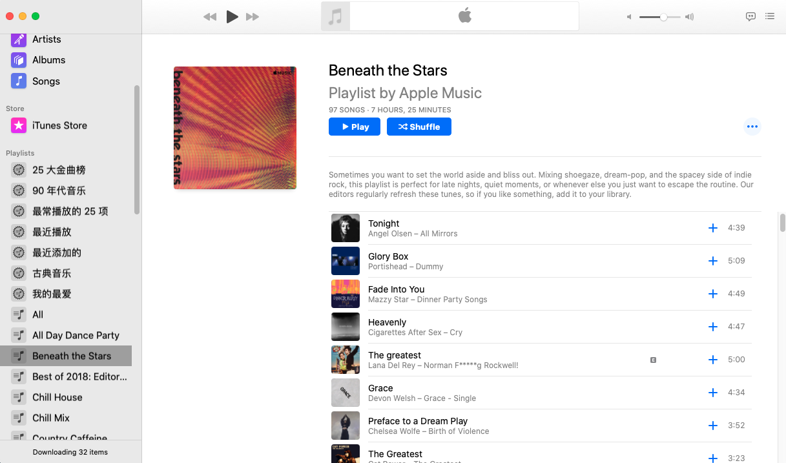Open the more options ellipsis for the playlist

[752, 127]
